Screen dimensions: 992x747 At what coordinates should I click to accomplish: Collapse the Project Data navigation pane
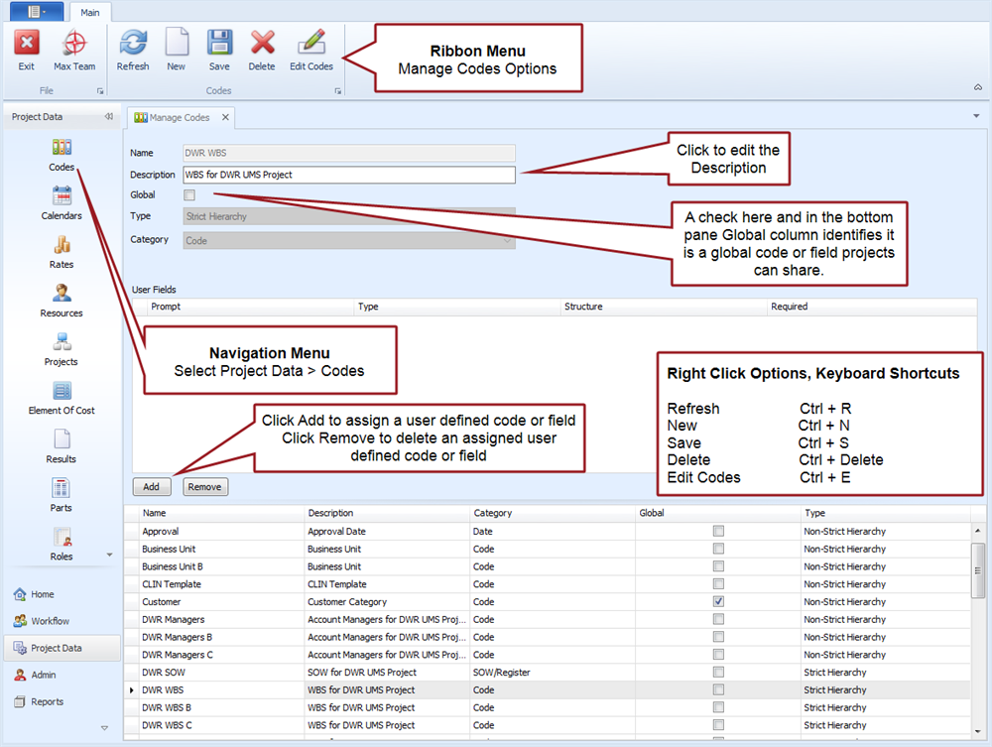click(x=108, y=117)
